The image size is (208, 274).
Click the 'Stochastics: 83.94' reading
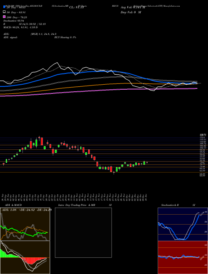(x=14, y=21)
